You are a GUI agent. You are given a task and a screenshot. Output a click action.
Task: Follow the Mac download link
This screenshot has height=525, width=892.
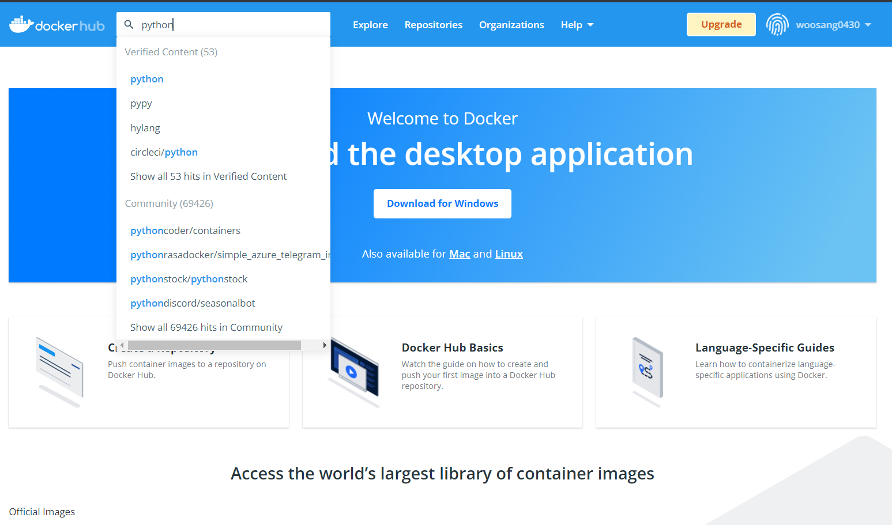pos(460,254)
